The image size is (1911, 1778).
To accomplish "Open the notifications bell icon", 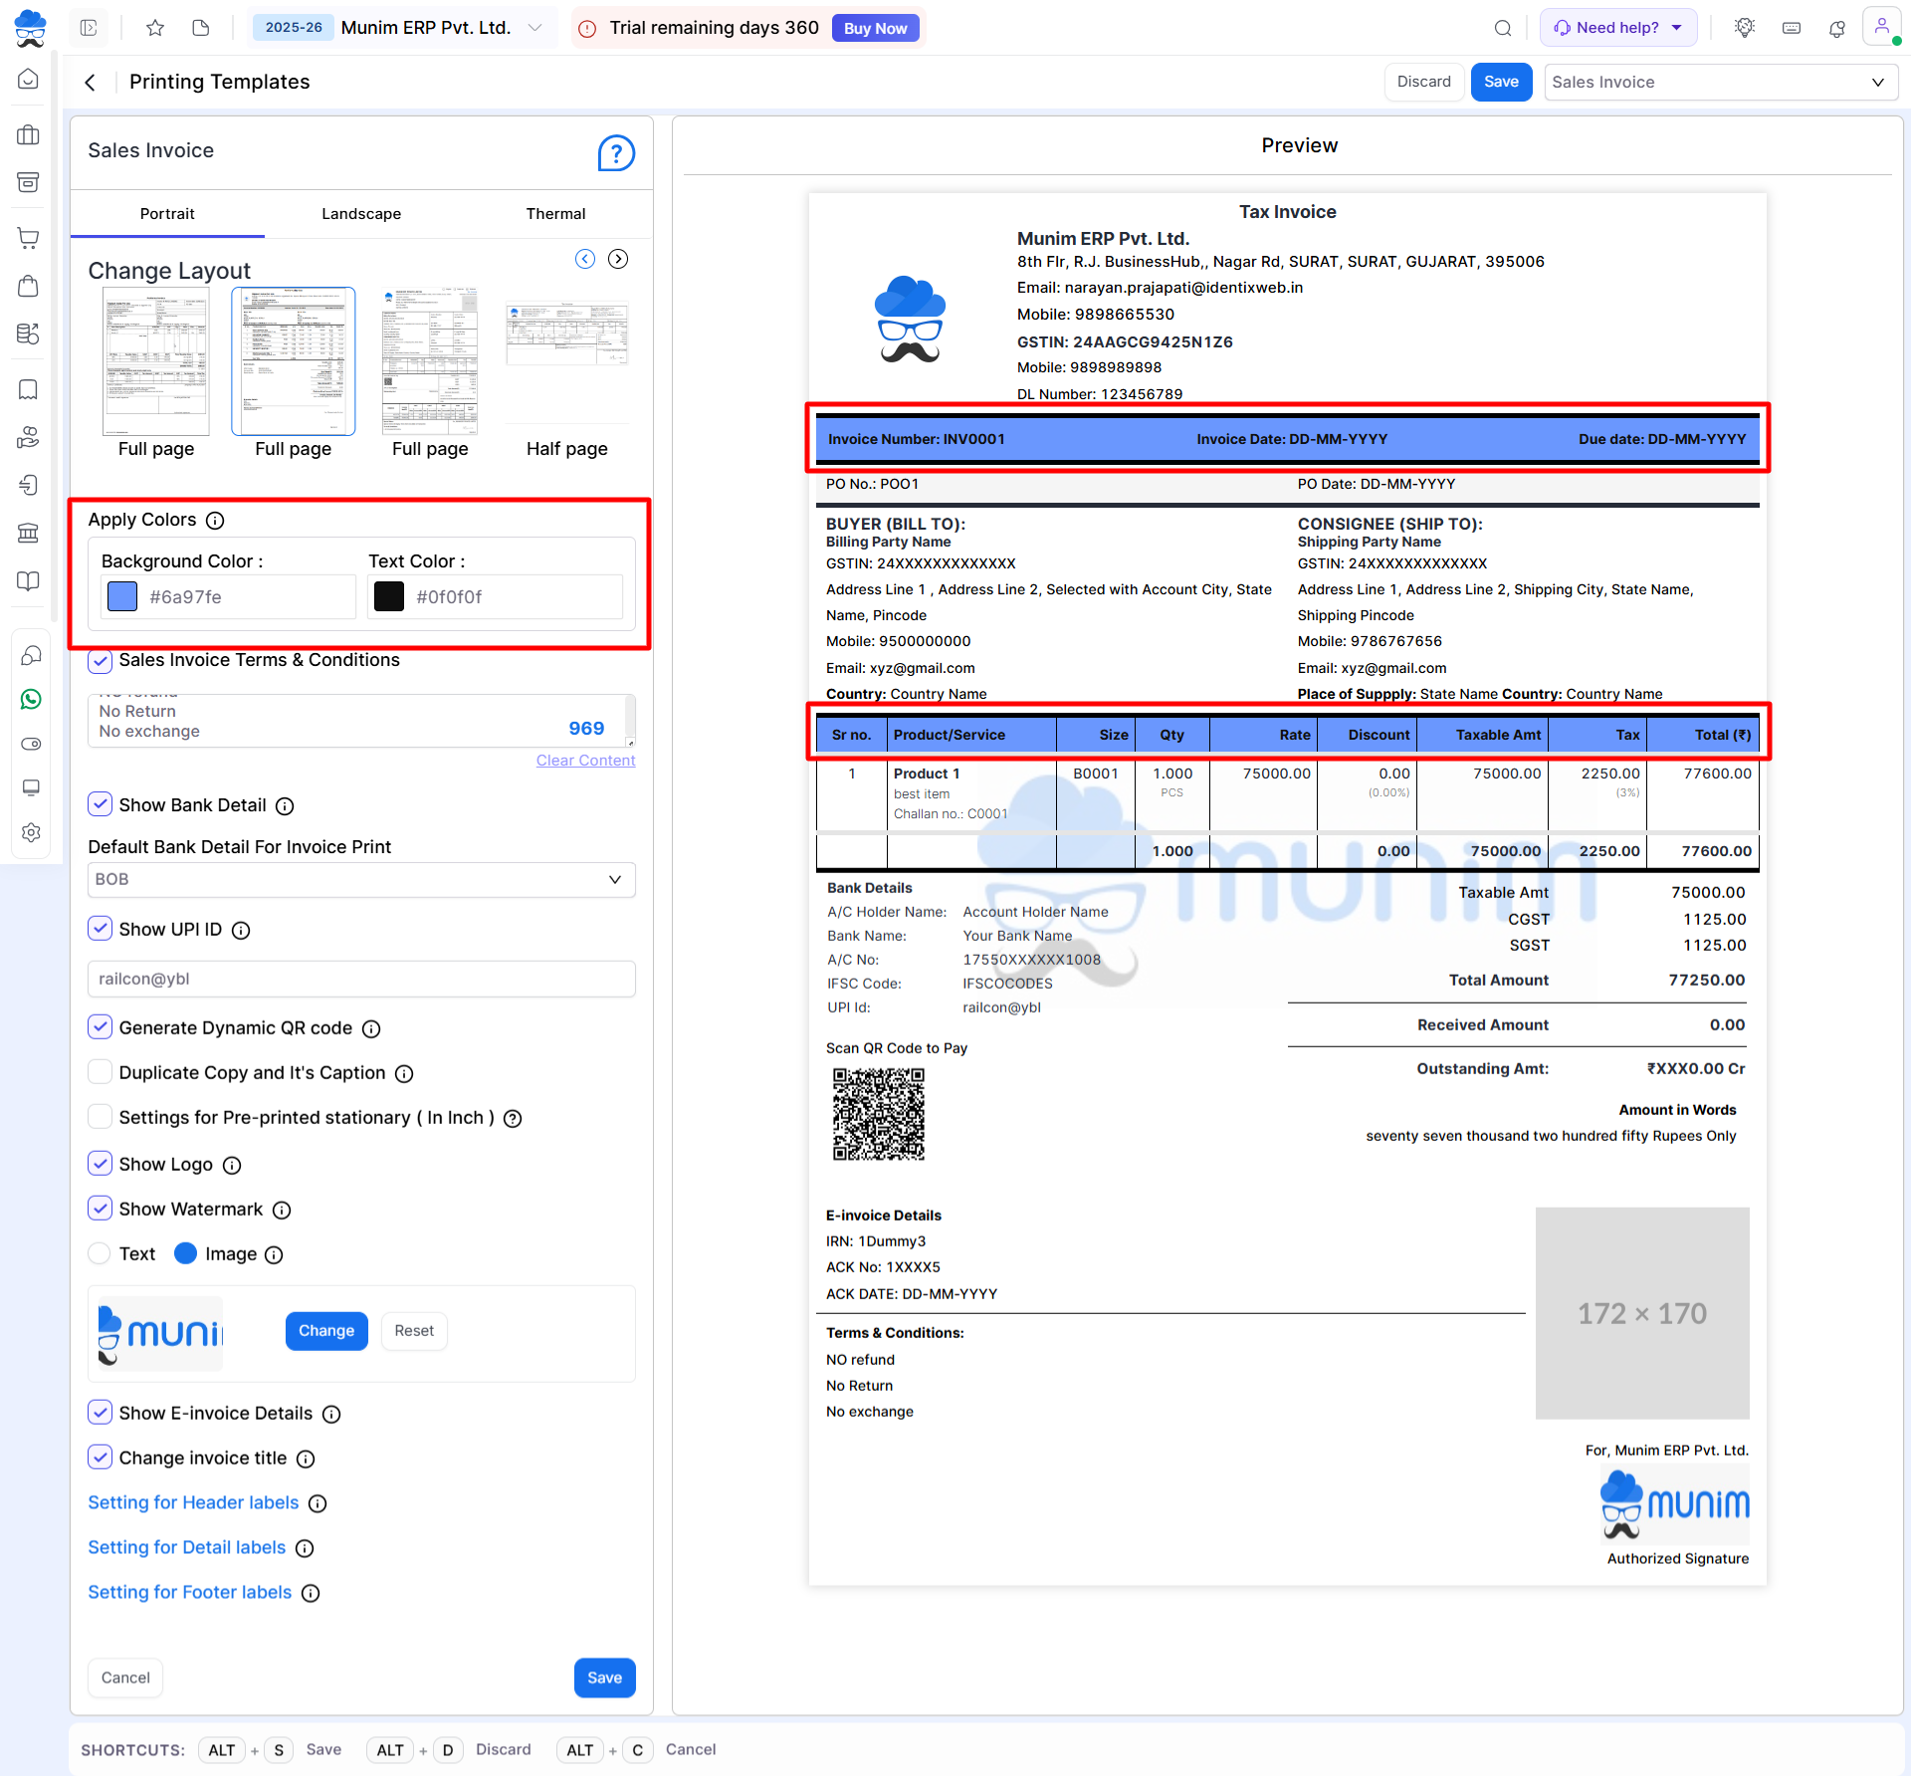I will click(1837, 28).
